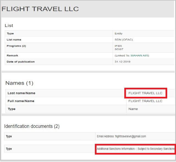Select the Entity type value
Viewport: 176px width, 162px height.
119,34
